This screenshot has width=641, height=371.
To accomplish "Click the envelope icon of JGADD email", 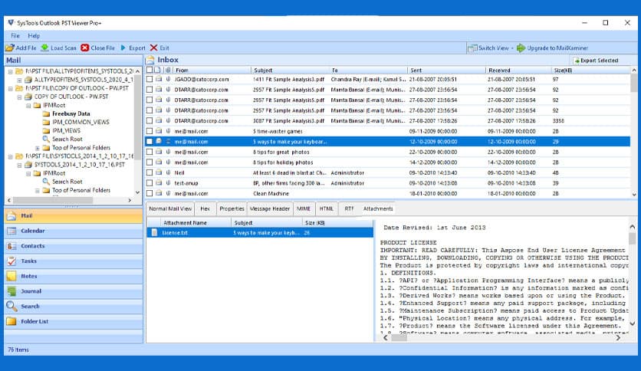I will 159,79.
